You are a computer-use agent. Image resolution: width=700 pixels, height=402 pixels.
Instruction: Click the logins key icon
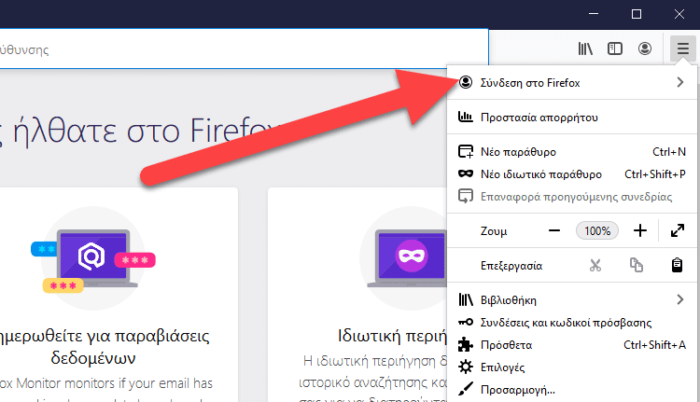(466, 322)
